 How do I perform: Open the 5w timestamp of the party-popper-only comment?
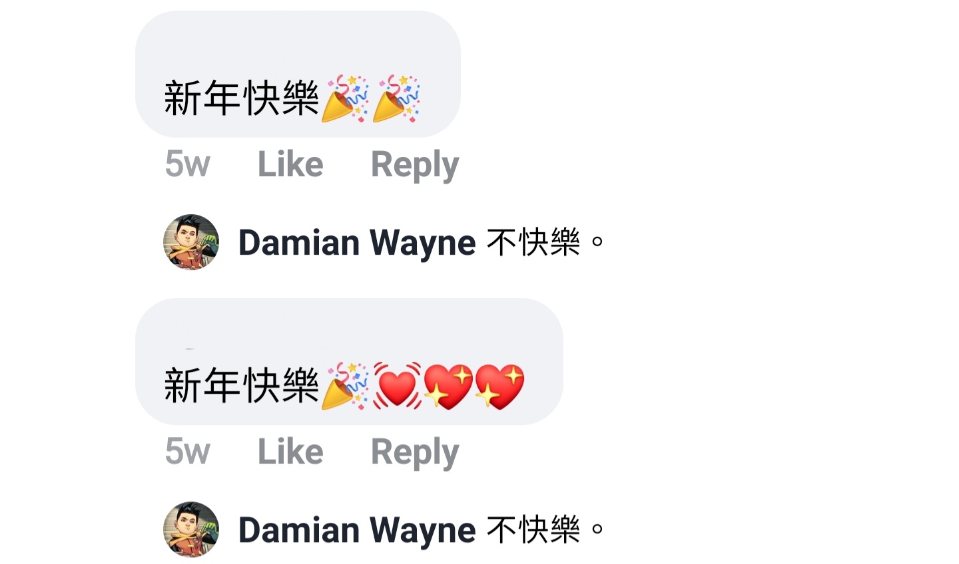click(x=188, y=164)
